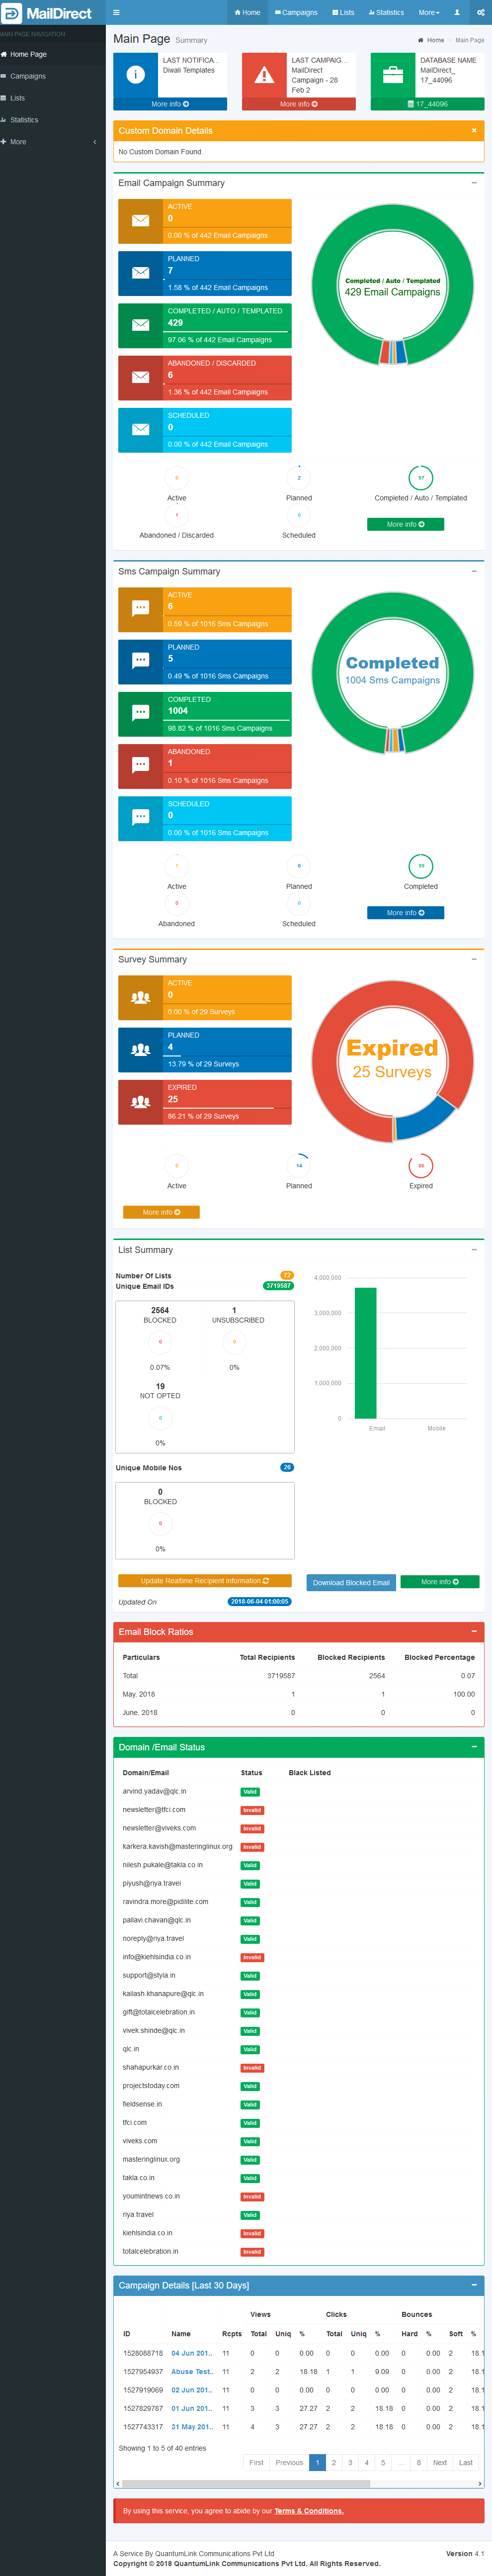
Task: Click the user profile icon in navbar
Action: coord(457,13)
